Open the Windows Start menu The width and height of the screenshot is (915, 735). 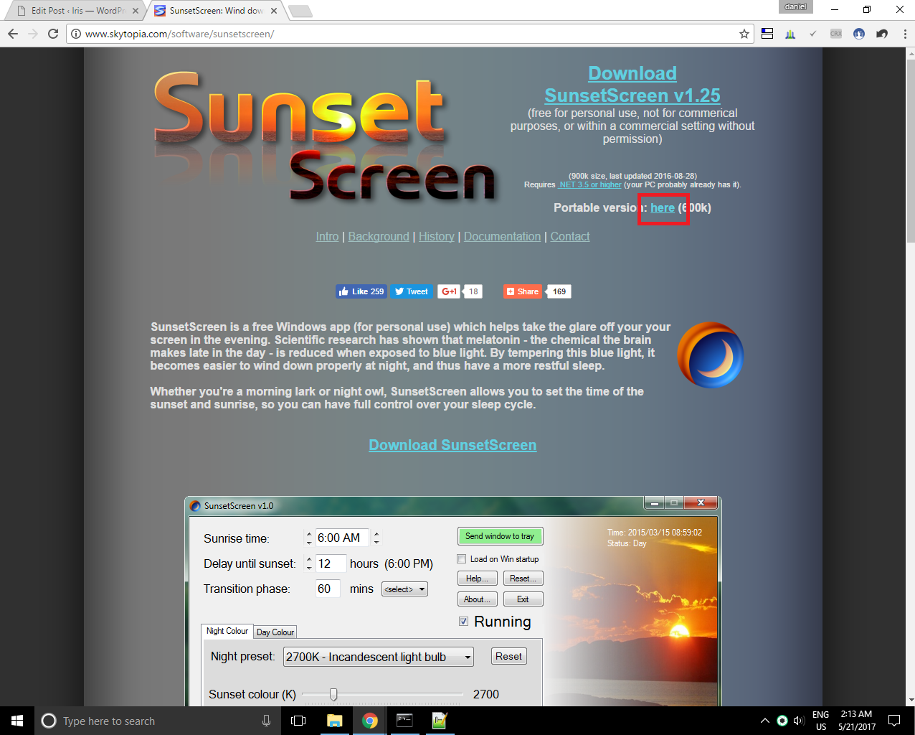point(17,721)
